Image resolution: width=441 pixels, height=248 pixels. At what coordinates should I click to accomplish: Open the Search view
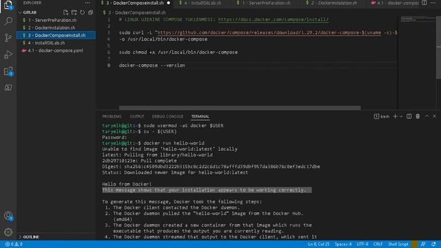pos(8,21)
